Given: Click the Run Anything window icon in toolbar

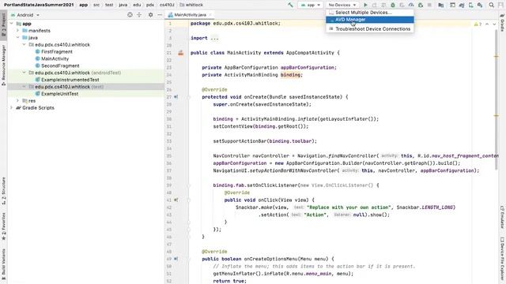Looking at the screenshot, I should pos(452,6).
